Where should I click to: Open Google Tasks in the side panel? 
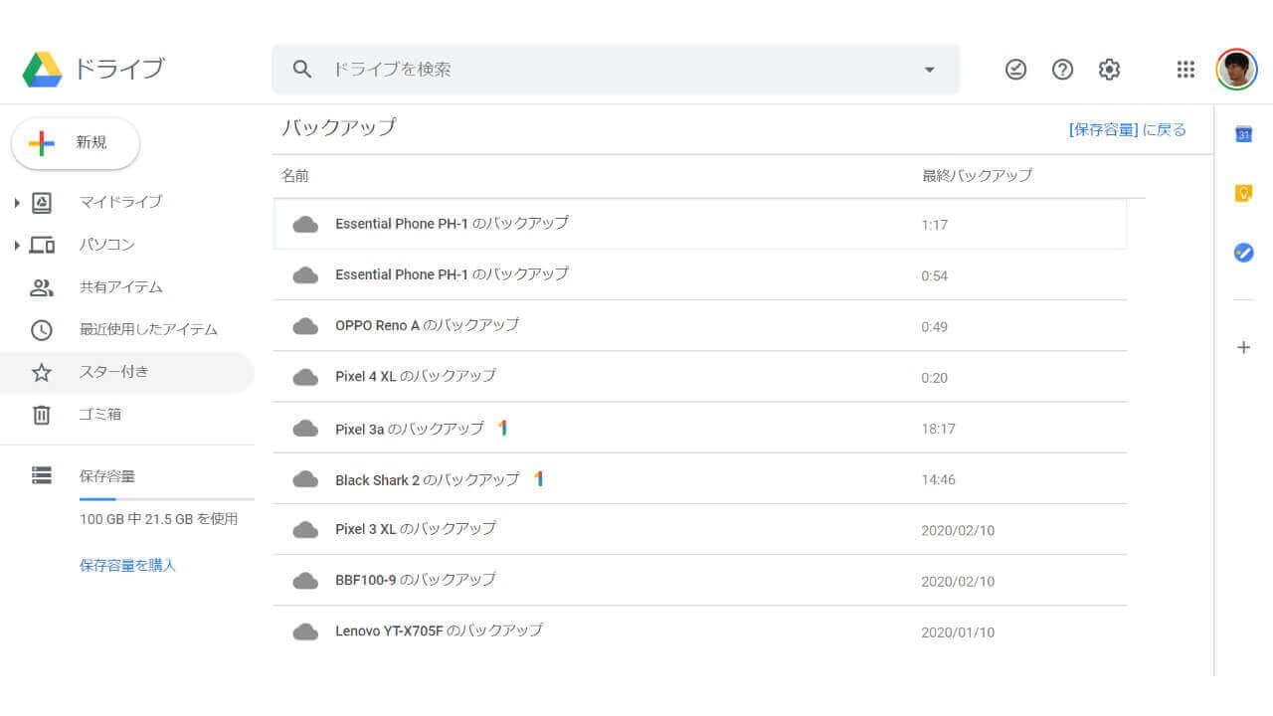point(1243,253)
